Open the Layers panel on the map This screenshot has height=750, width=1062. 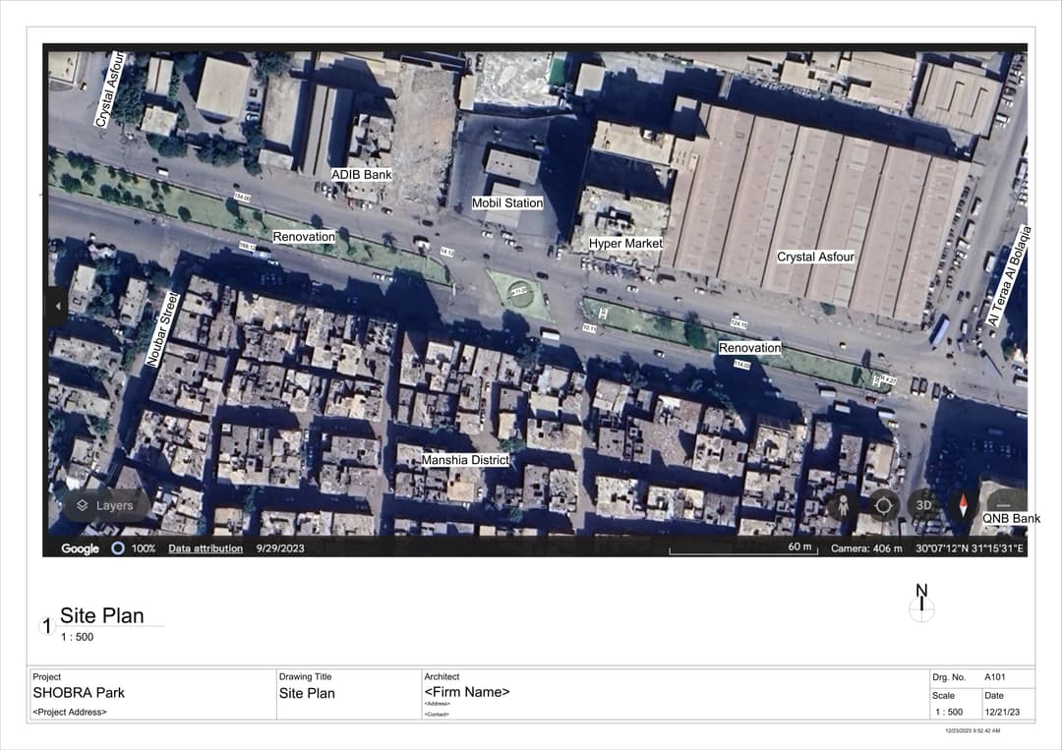105,505
